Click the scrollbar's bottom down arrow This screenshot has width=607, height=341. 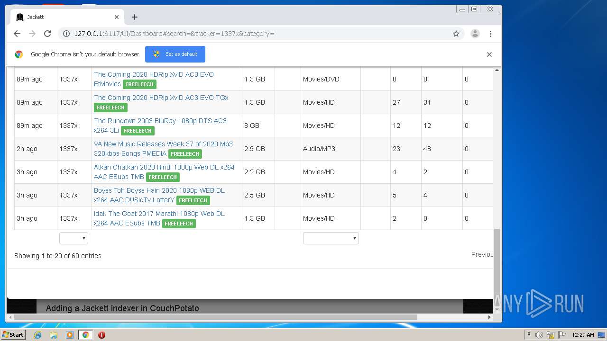pos(497,310)
